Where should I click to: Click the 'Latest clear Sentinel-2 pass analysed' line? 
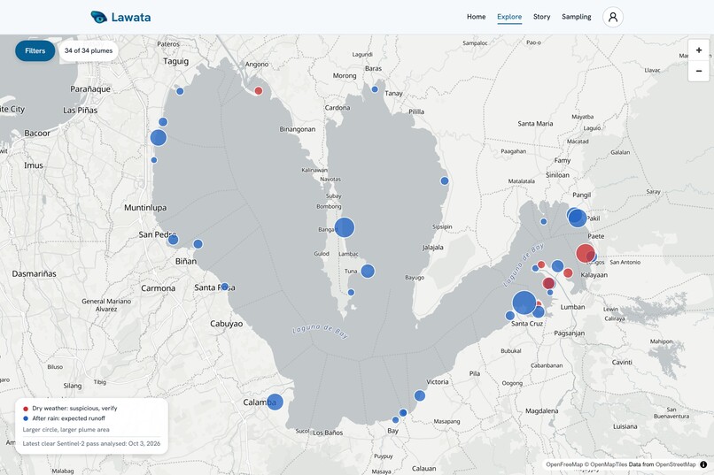91,444
